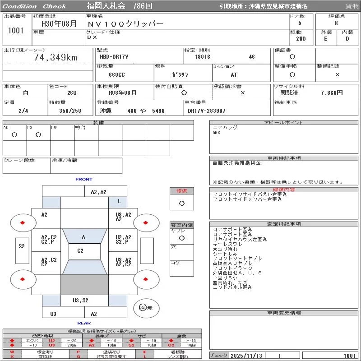
Task: Click the left side sill marked S2
Action: 22,246
